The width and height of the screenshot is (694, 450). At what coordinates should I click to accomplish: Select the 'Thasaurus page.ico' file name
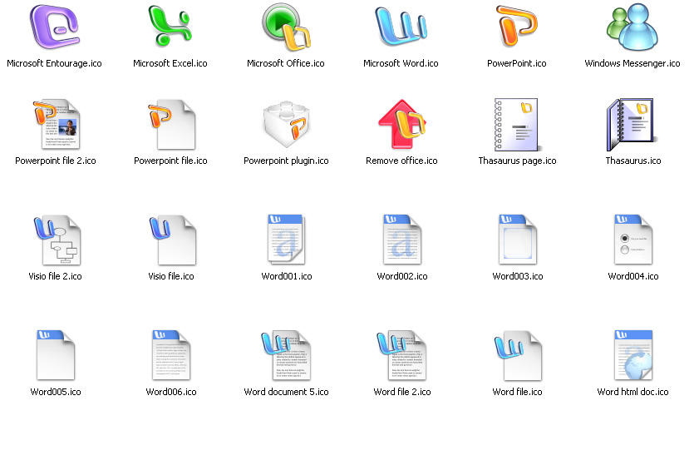[518, 161]
